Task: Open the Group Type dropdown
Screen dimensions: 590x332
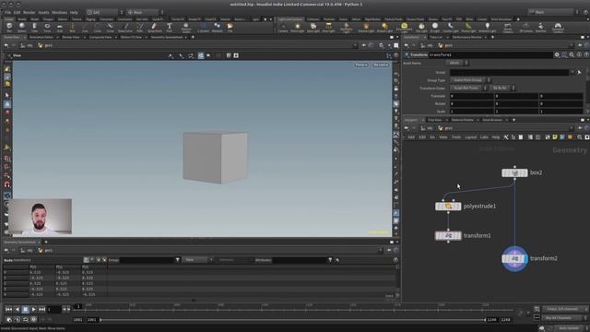Action: pos(470,80)
